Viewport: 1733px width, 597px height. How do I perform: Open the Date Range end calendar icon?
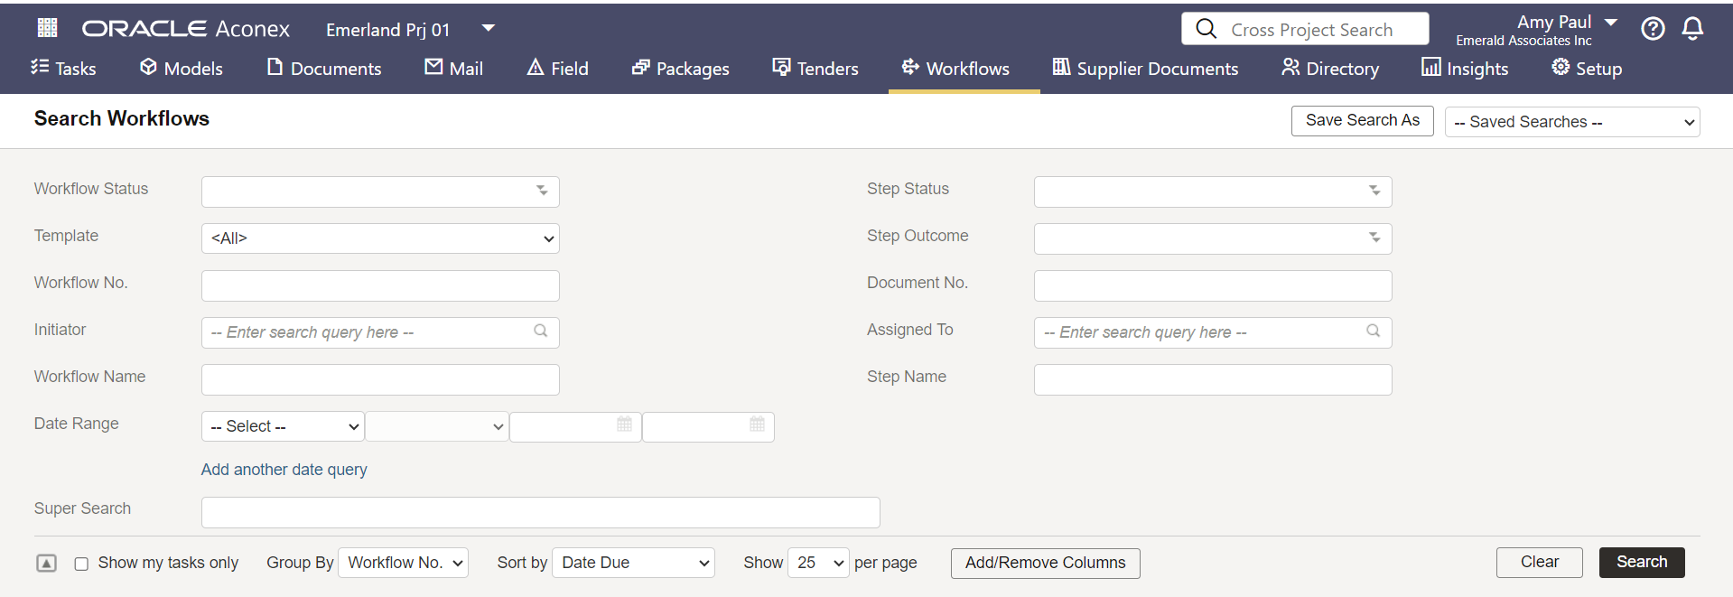click(757, 424)
